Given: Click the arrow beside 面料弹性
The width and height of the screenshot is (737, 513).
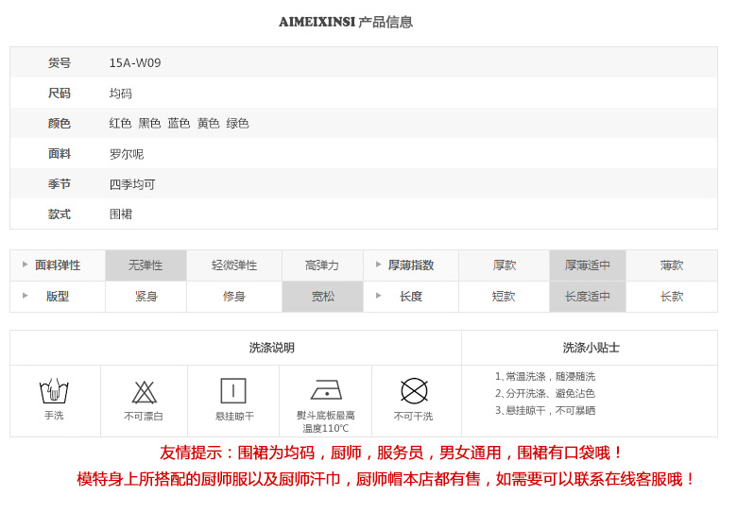Looking at the screenshot, I should 25,265.
